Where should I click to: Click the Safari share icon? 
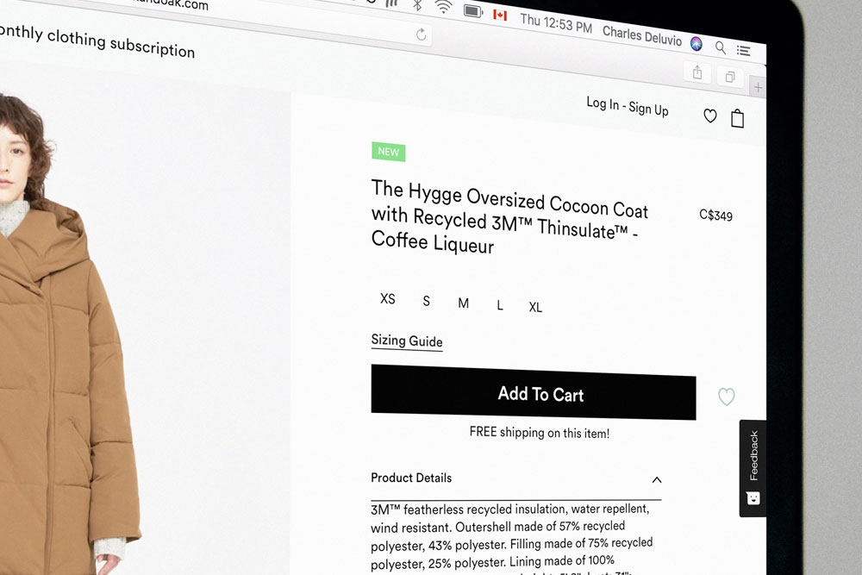pos(697,72)
